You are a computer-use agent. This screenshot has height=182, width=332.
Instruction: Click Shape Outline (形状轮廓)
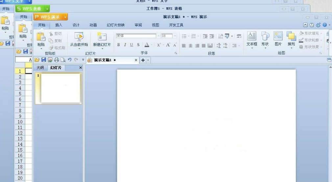point(311,40)
